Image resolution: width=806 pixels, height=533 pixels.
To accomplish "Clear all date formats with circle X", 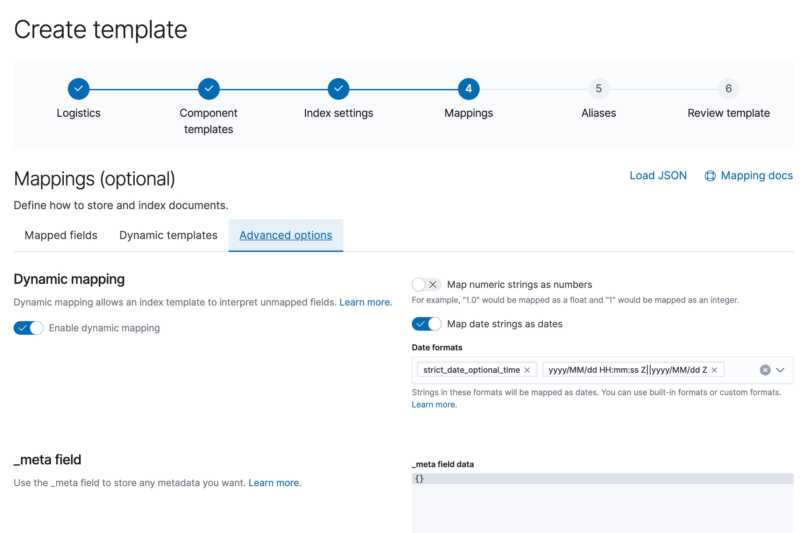I will click(x=765, y=370).
